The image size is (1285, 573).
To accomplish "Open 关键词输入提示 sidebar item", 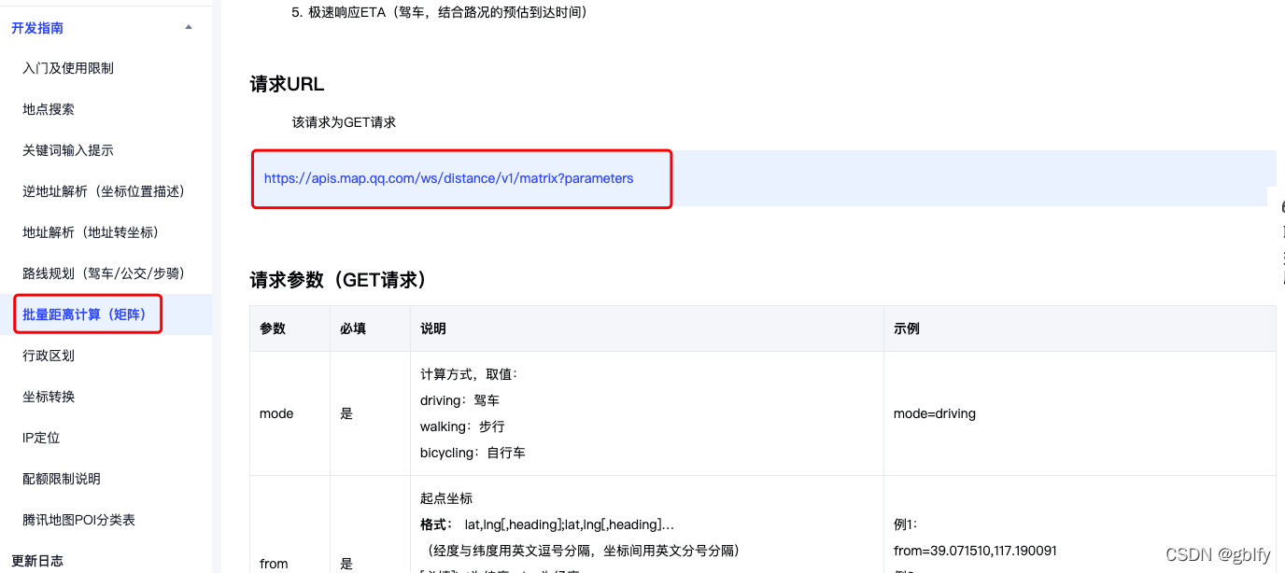I will [x=68, y=150].
